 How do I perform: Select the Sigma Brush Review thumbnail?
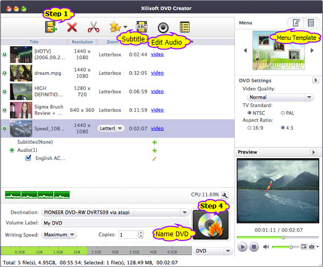[x=21, y=110]
